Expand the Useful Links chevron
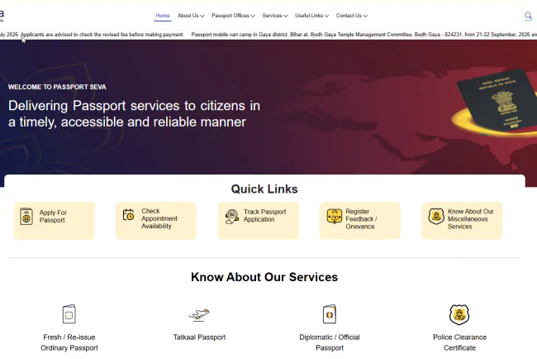Viewport: 537px width, 359px height. [x=326, y=16]
